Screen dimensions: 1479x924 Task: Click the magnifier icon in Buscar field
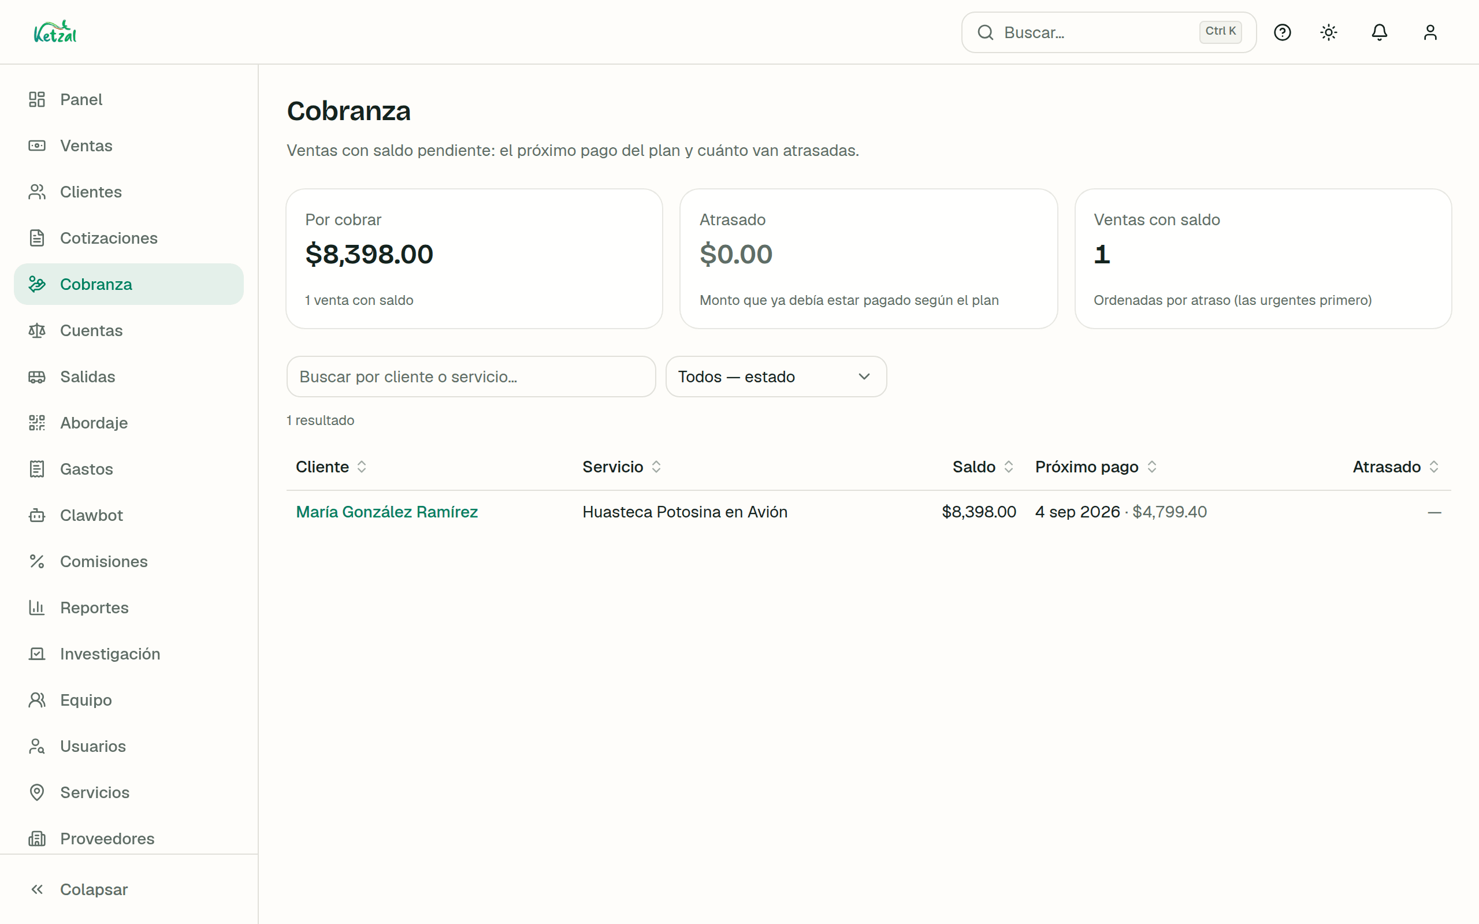[x=985, y=32]
